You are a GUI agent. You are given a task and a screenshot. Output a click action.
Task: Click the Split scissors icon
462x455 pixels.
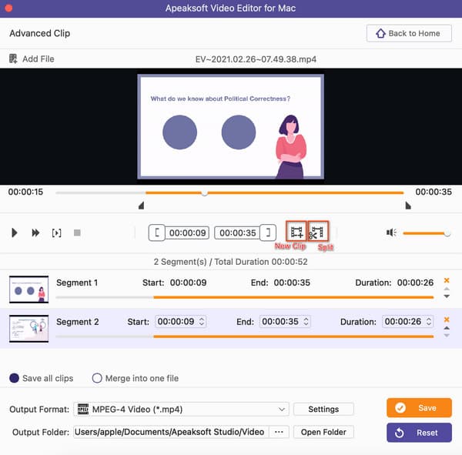click(x=318, y=232)
